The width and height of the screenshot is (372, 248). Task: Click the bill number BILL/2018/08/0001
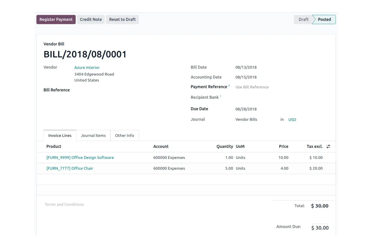coord(85,54)
